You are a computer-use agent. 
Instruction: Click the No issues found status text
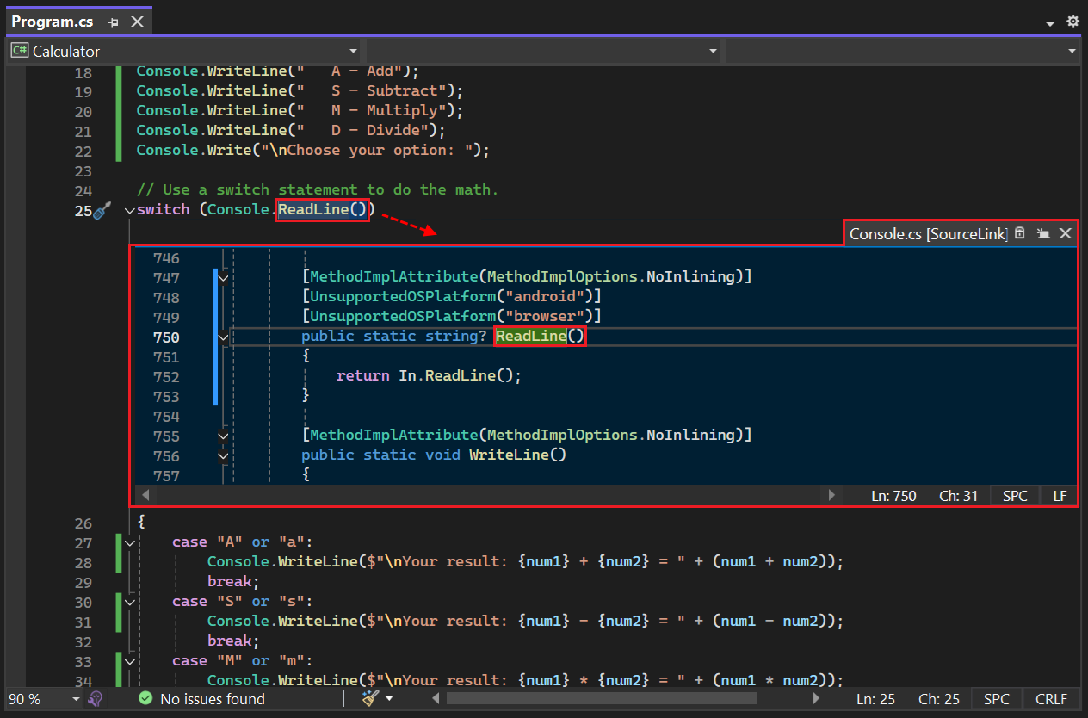pyautogui.click(x=213, y=699)
